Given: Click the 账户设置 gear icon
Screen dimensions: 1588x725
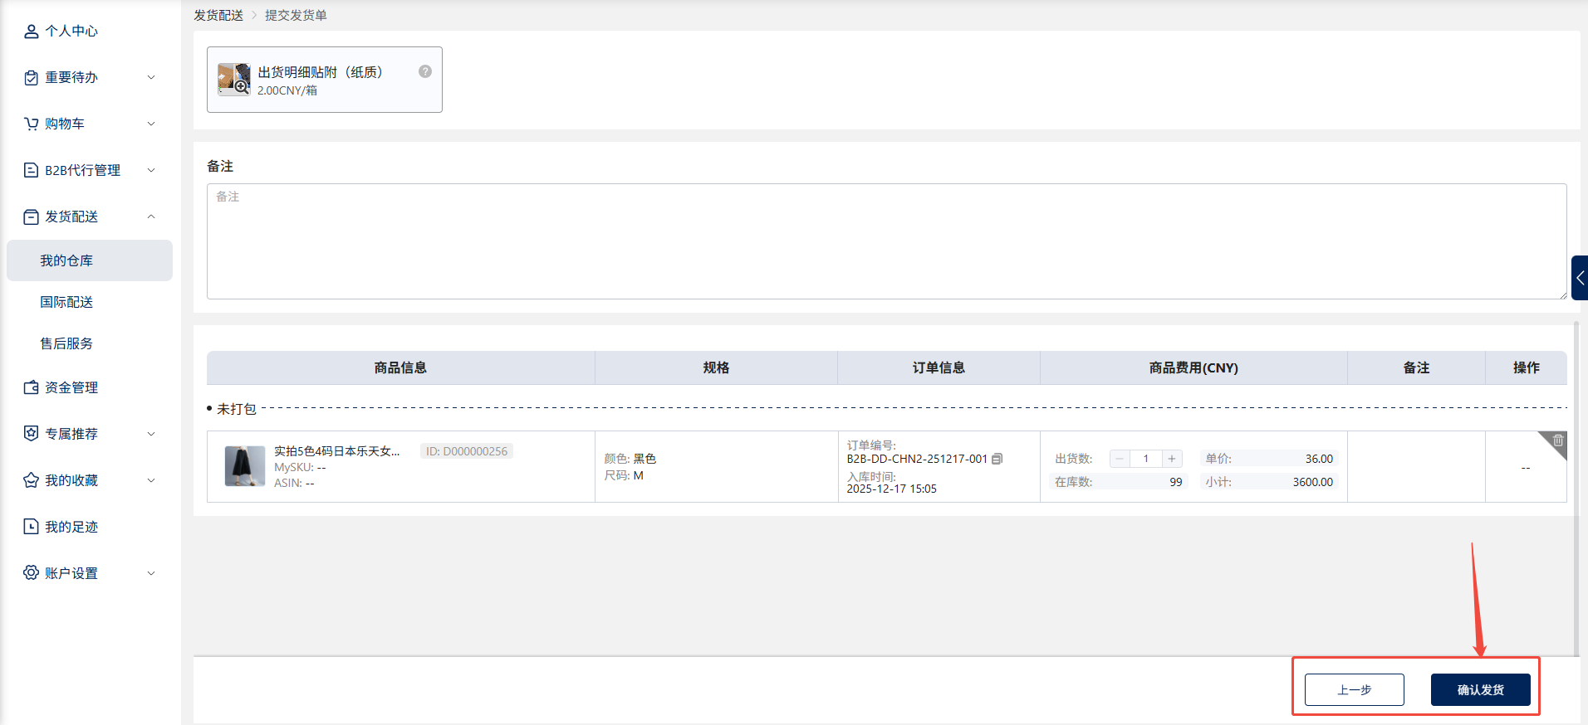Looking at the screenshot, I should pos(31,574).
